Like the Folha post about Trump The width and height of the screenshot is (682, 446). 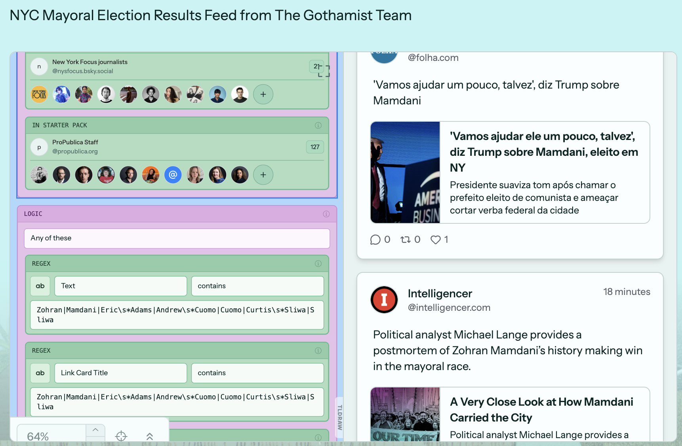pos(436,240)
